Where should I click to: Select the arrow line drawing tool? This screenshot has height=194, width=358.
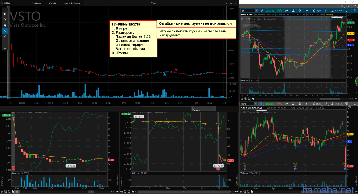(5, 36)
